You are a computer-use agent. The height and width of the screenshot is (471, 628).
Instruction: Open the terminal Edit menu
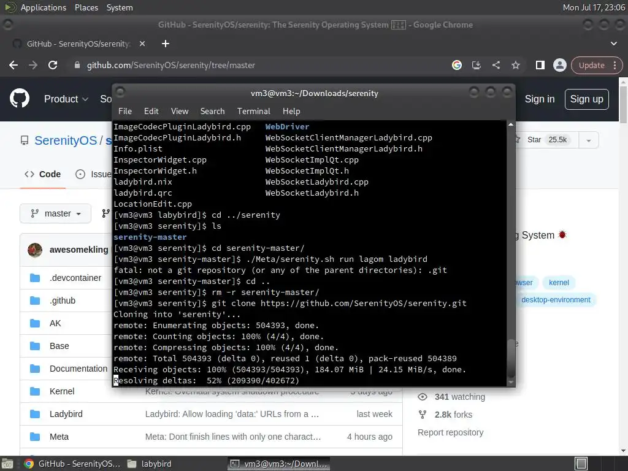pos(151,112)
